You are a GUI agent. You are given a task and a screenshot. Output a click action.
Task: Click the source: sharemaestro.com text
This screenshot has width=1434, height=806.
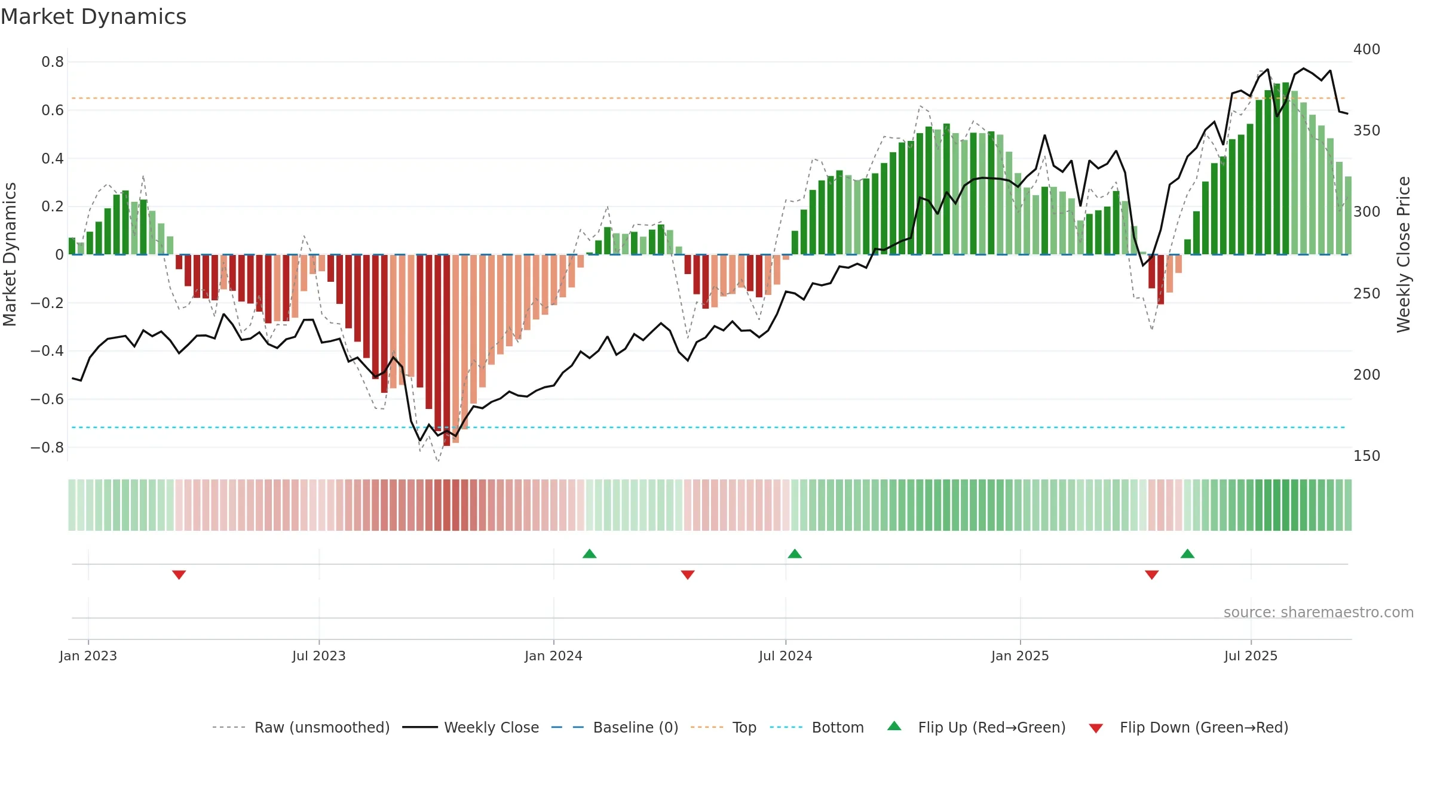coord(1319,612)
